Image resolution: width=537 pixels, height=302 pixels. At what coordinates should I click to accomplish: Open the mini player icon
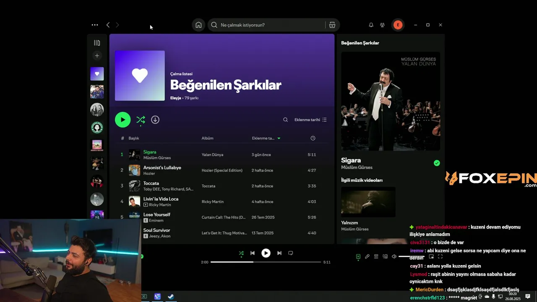click(431, 257)
